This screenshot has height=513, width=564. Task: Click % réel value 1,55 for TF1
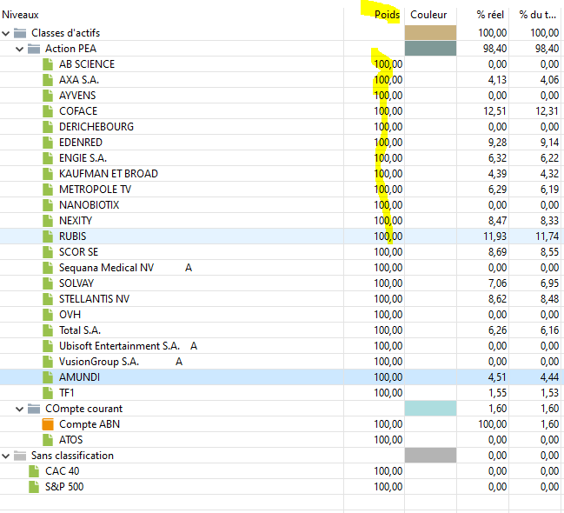pyautogui.click(x=497, y=393)
